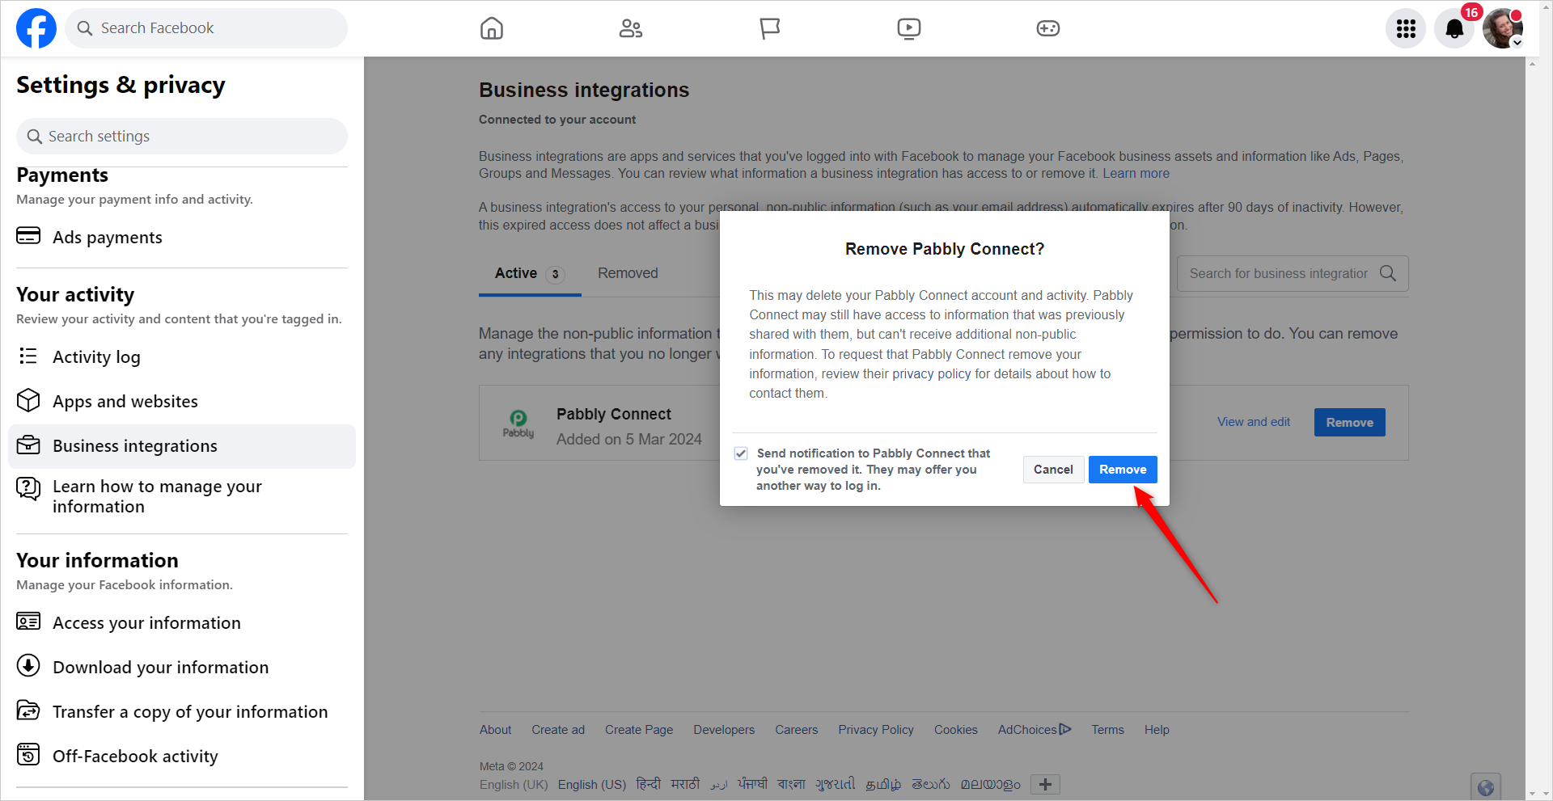This screenshot has height=801, width=1553.
Task: Click the Search settings field
Action: [x=182, y=136]
